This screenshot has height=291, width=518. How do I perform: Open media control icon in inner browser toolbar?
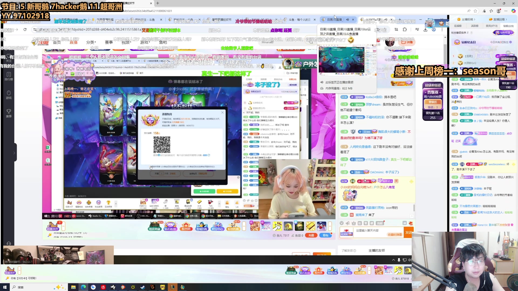417,29
